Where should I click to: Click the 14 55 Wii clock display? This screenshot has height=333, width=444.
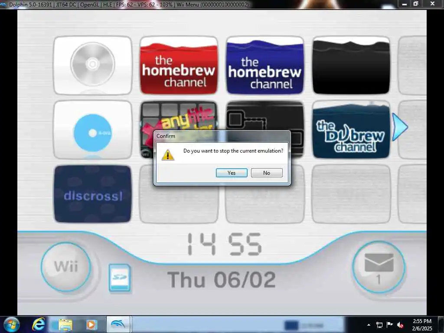224,245
